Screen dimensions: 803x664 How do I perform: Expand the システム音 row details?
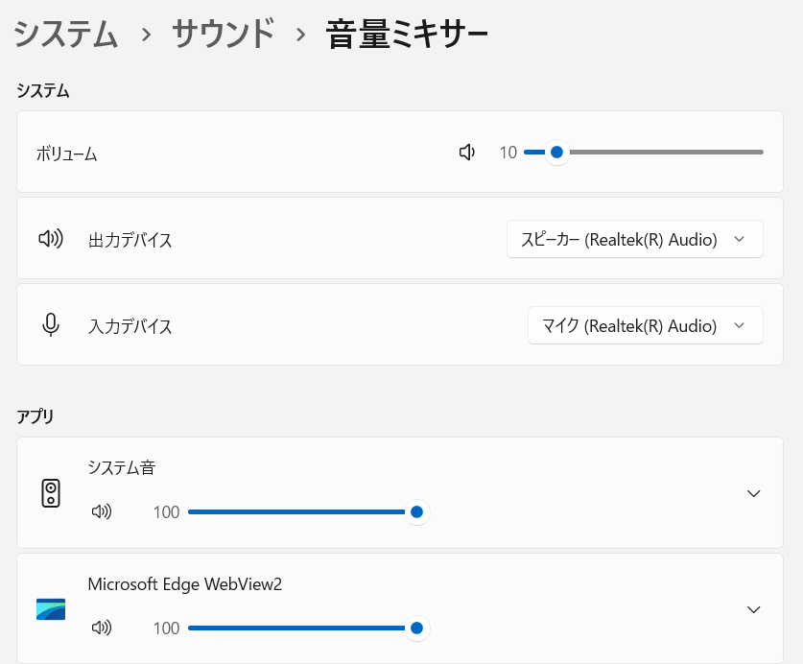pos(754,492)
